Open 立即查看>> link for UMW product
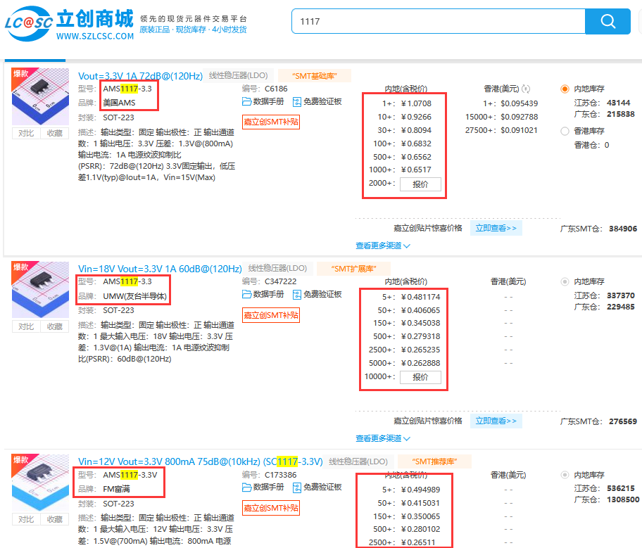 click(496, 421)
